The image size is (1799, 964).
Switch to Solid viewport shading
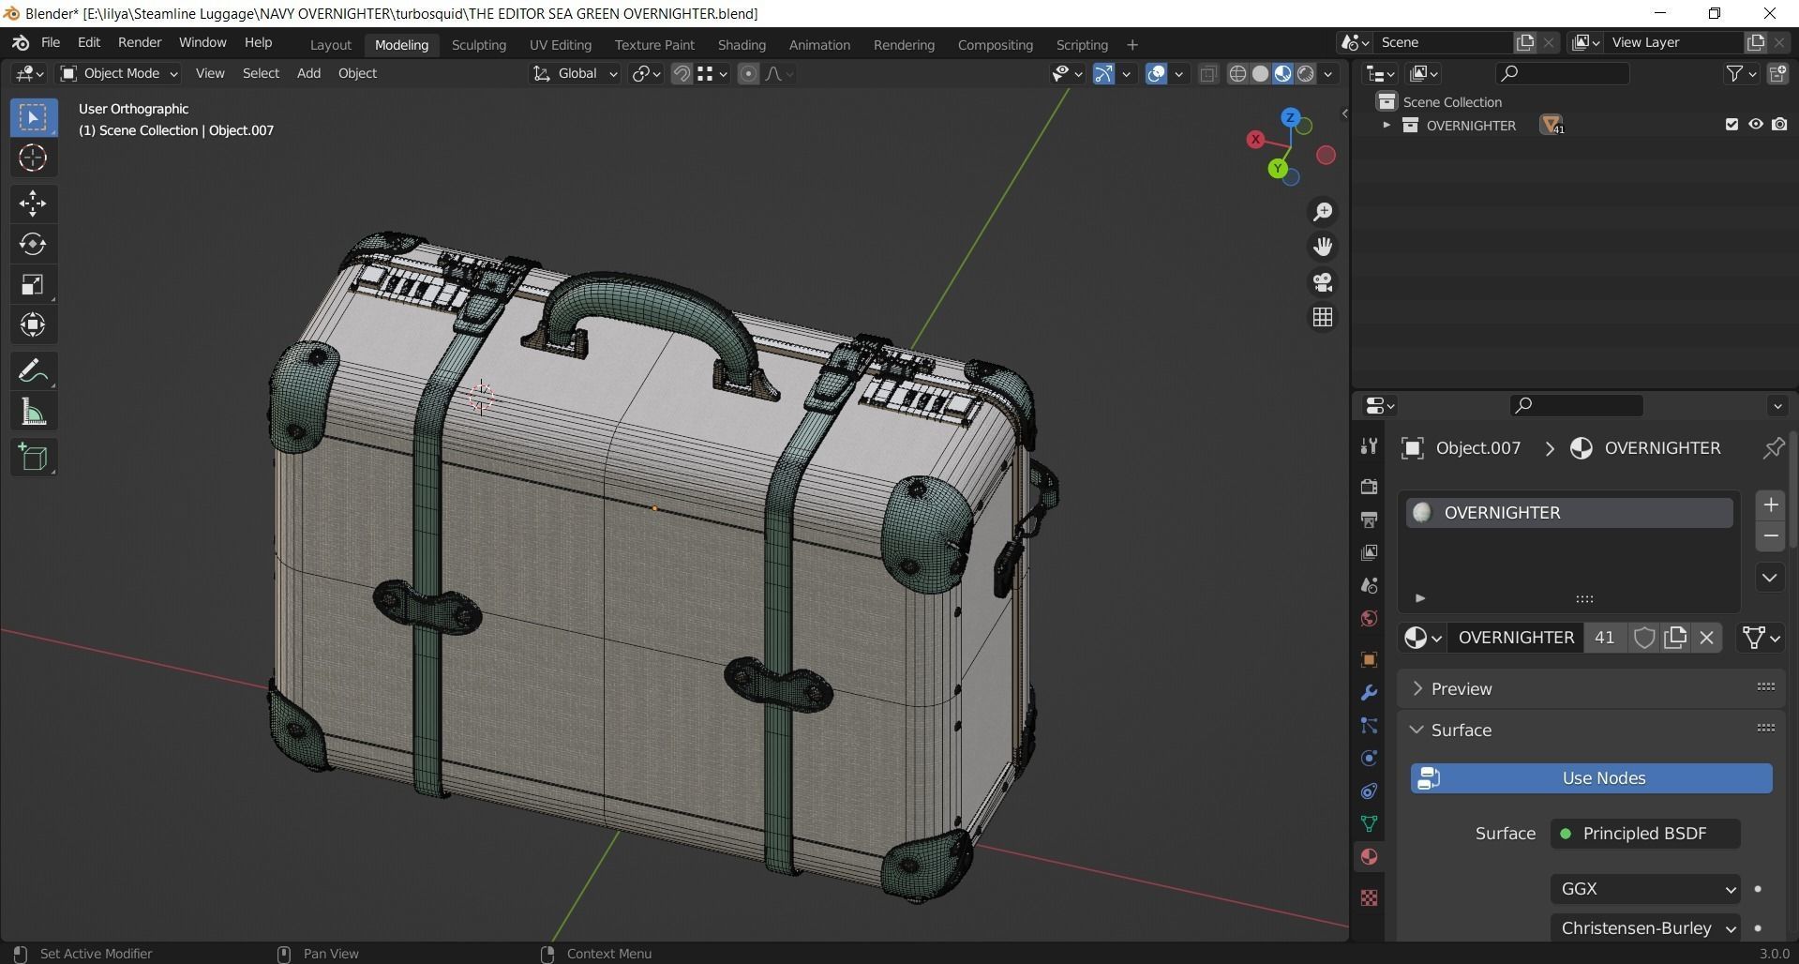(1260, 73)
